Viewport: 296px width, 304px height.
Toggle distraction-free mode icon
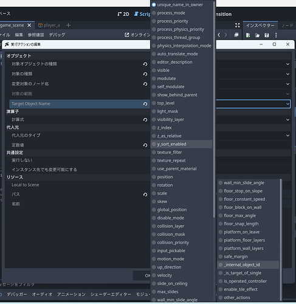(x=238, y=26)
